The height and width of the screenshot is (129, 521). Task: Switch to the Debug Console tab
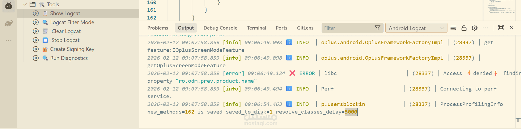[220, 28]
